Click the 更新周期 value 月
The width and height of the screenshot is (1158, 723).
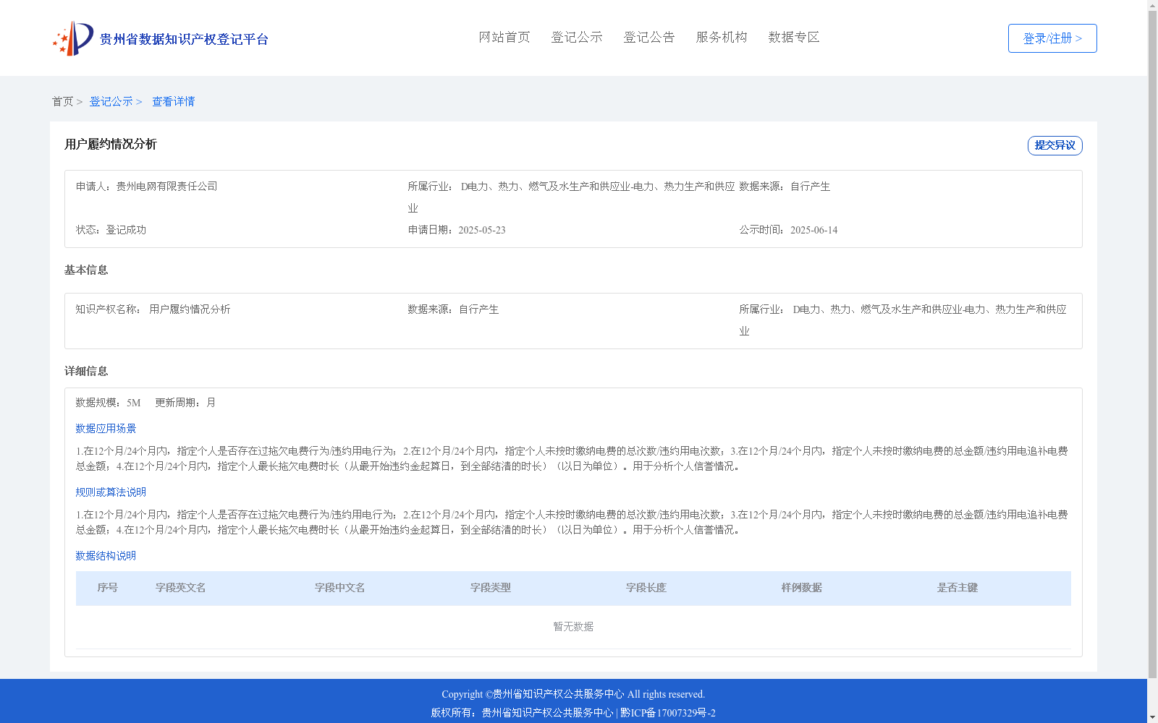click(x=211, y=403)
